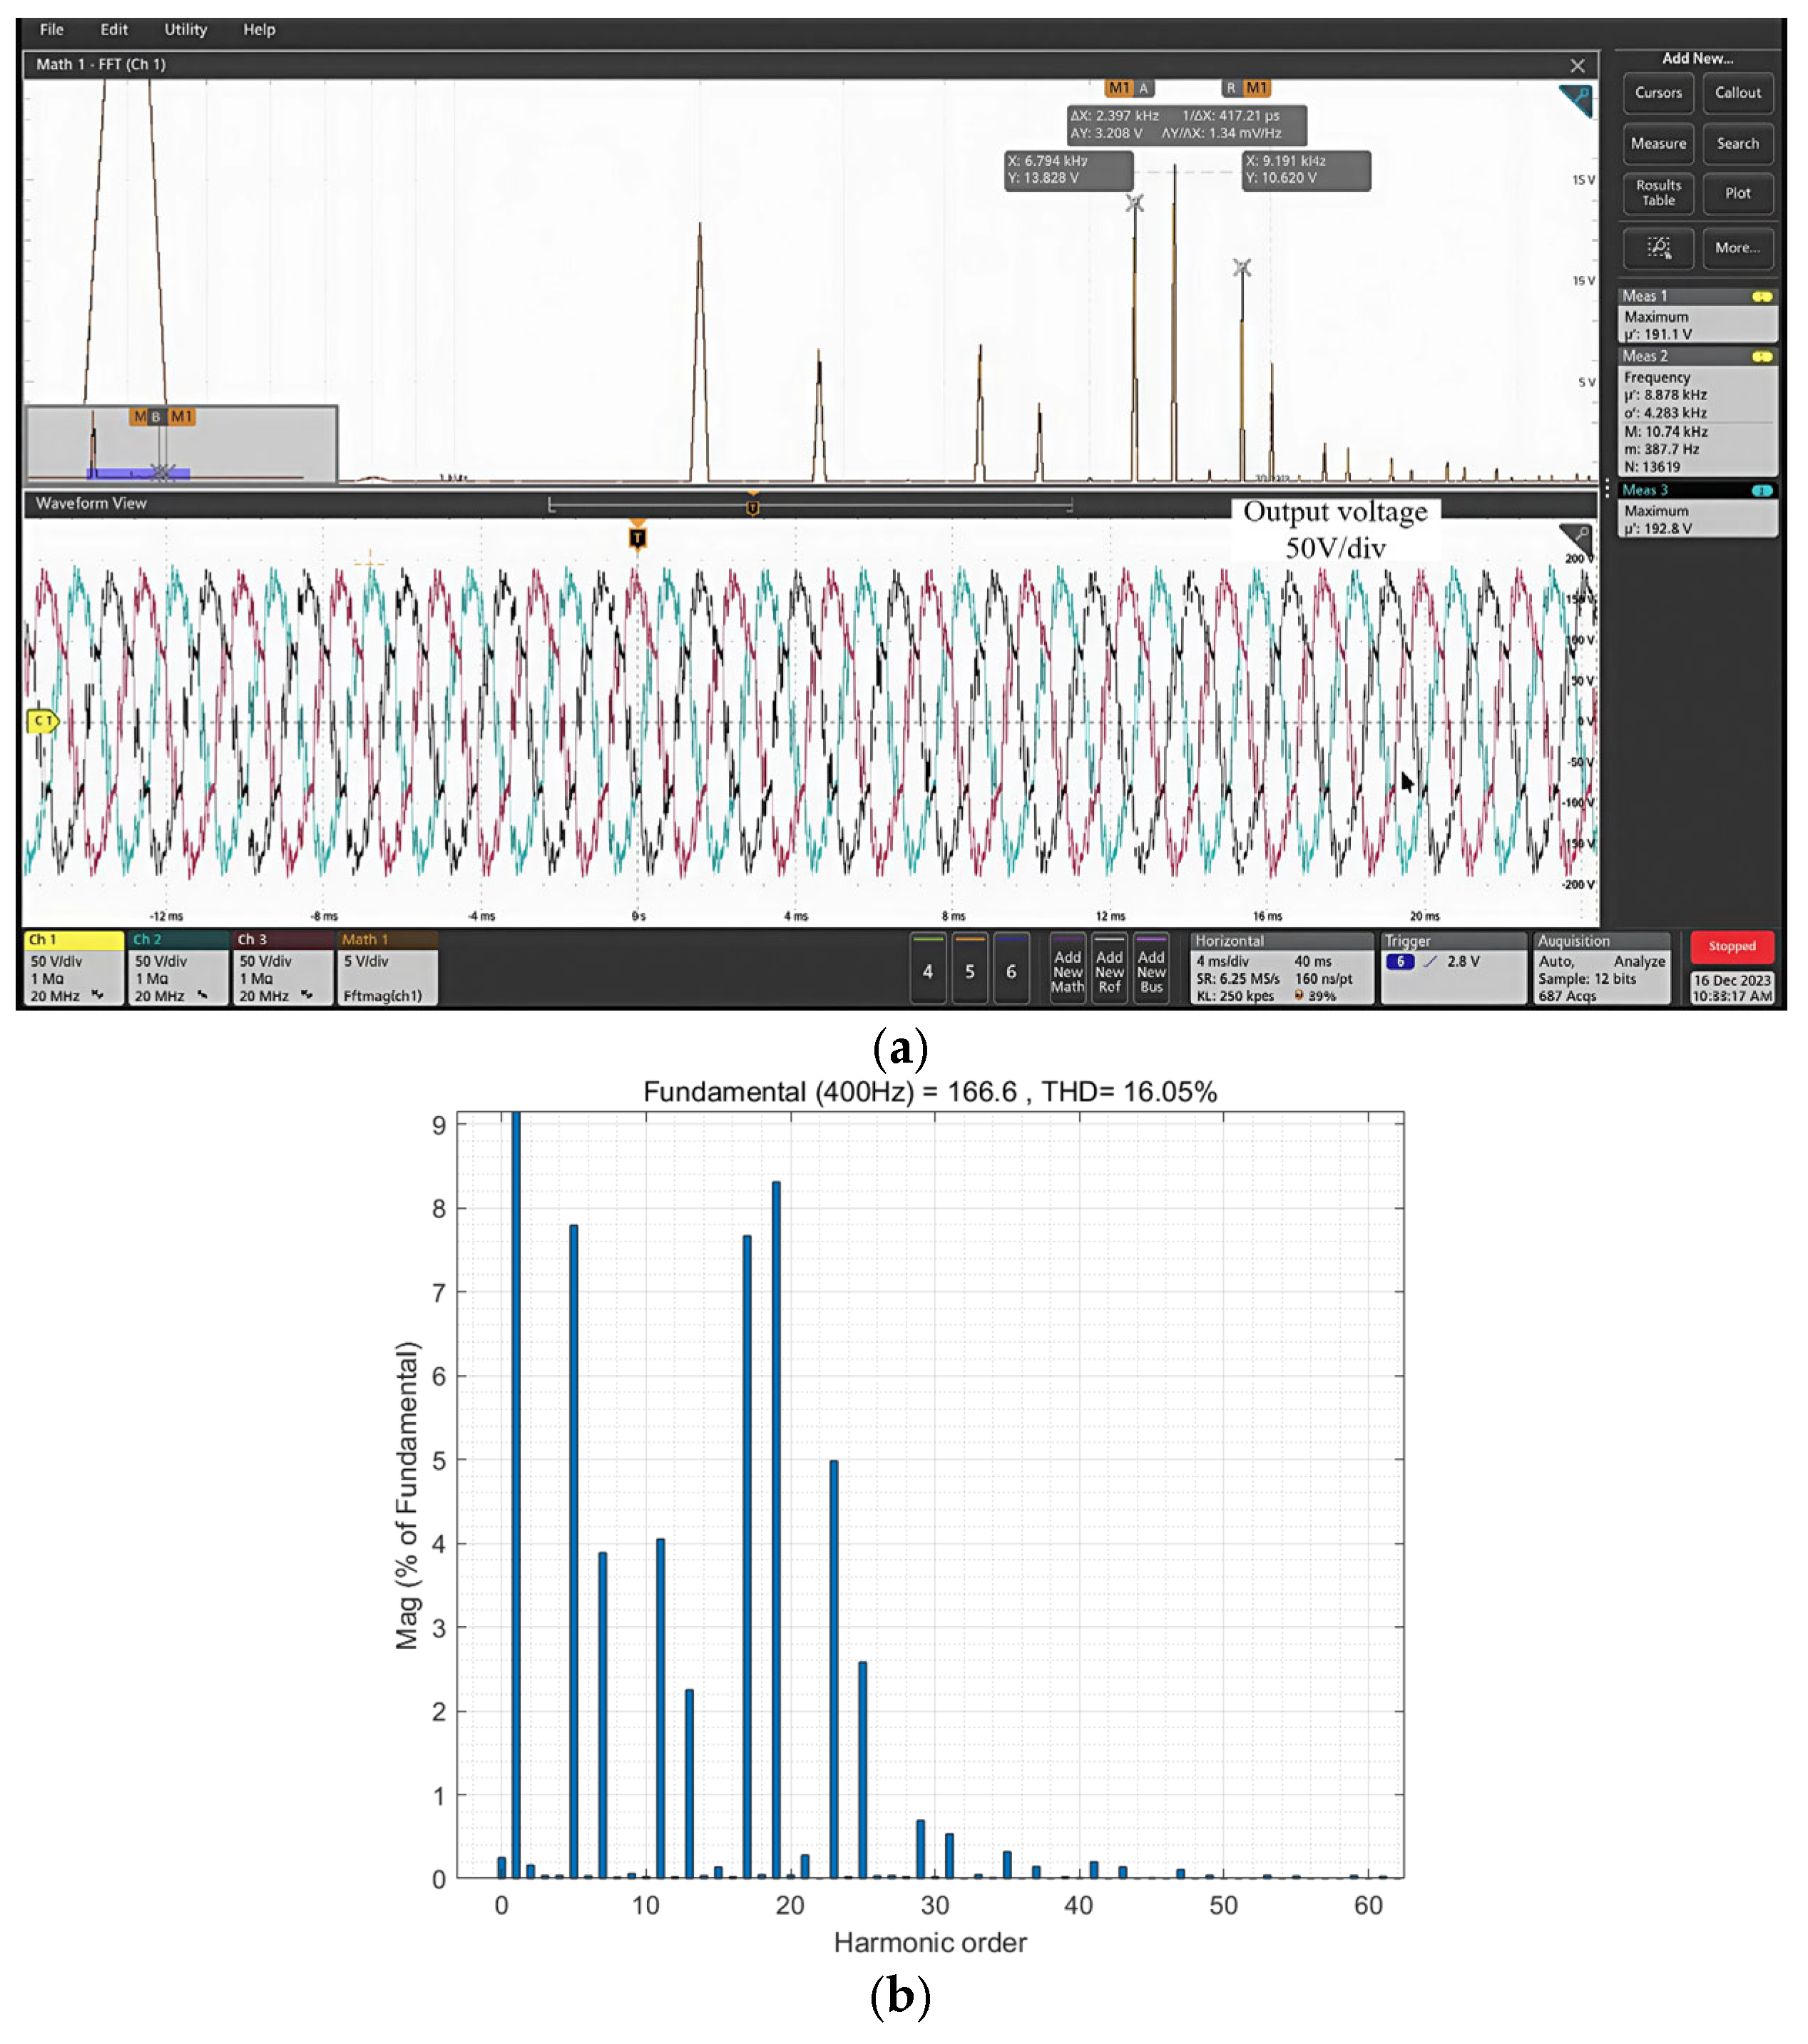Open the File menu
This screenshot has width=1808, height=2044.
pyautogui.click(x=51, y=29)
